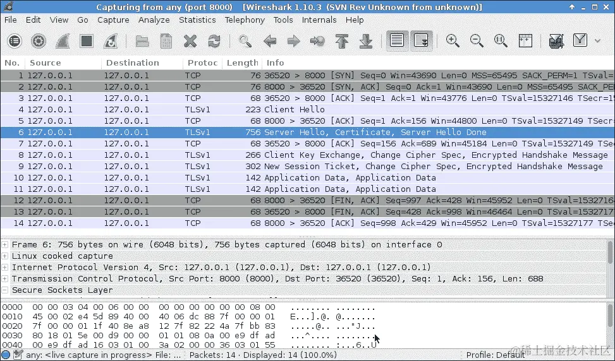615x361 pixels.
Task: Expand the Linux cooked capture node
Action: [x=4, y=256]
